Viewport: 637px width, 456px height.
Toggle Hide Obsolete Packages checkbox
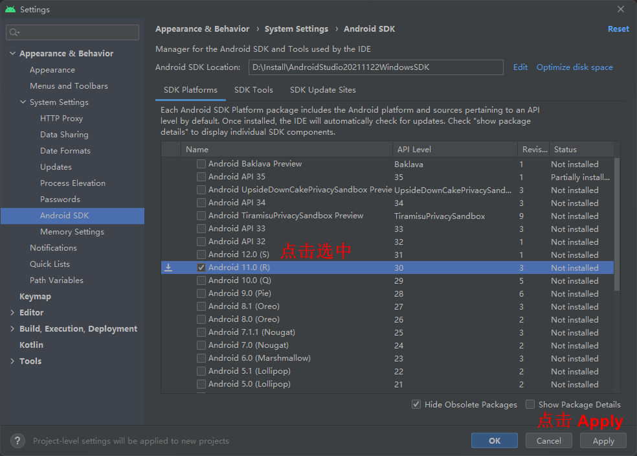[416, 404]
